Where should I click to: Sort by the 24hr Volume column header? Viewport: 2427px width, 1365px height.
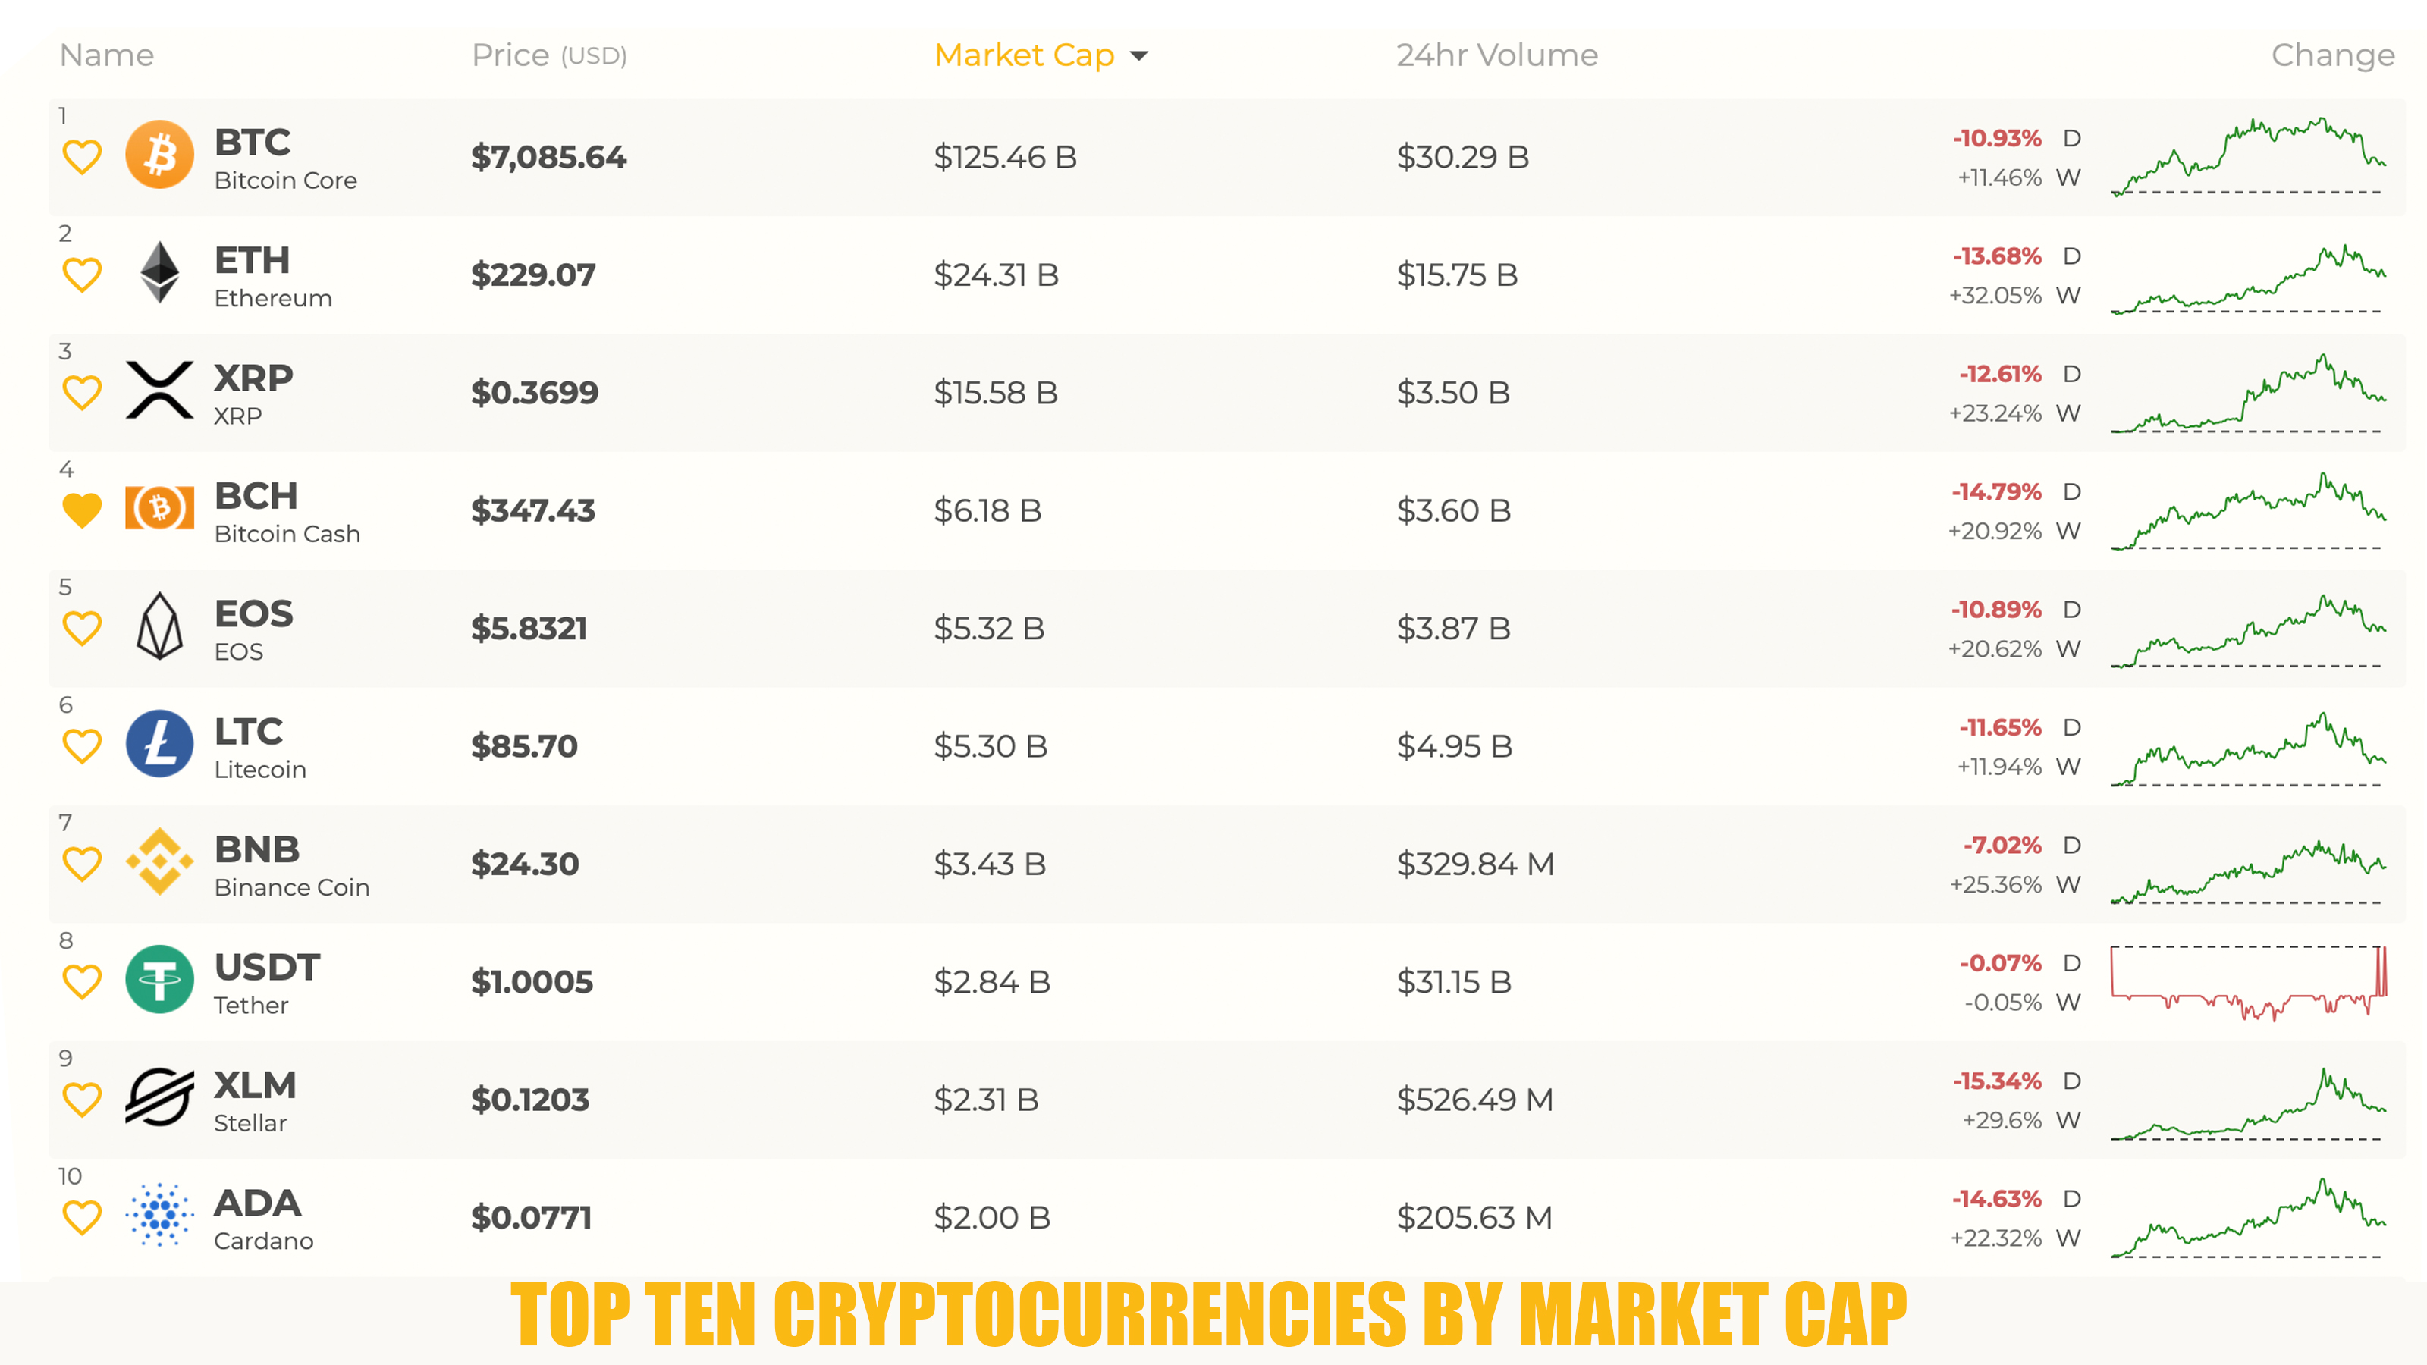[x=1497, y=55]
